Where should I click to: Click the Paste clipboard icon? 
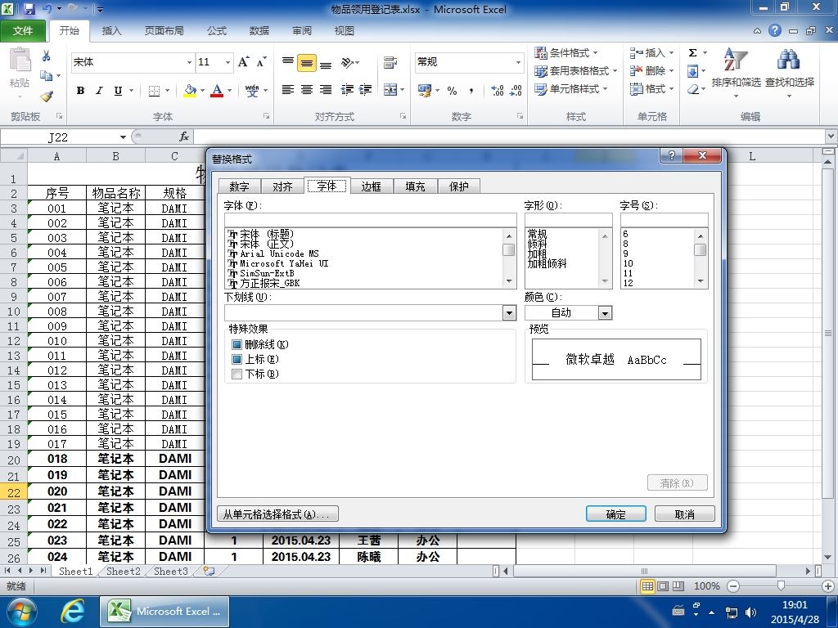[20, 60]
